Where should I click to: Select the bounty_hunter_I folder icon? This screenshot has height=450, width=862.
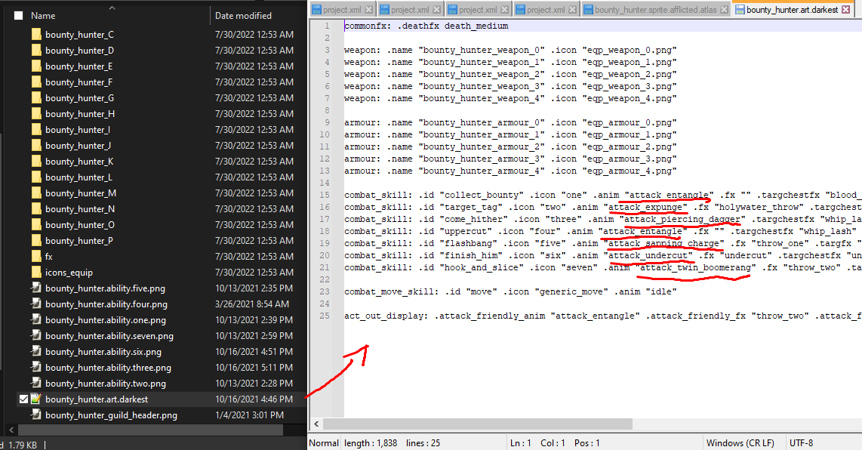[36, 130]
